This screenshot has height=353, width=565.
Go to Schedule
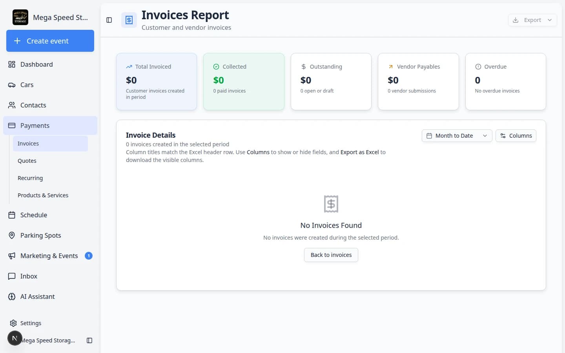point(50,215)
